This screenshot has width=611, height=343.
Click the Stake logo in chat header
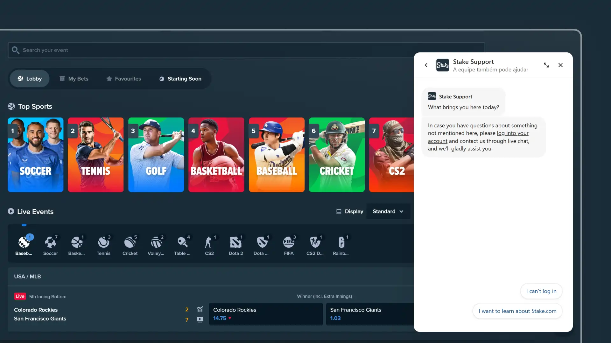(442, 65)
